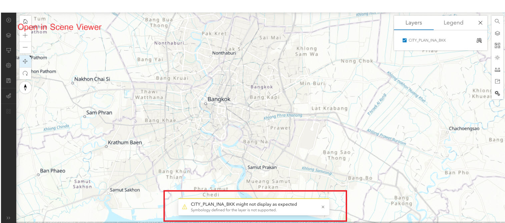Open in Scene Viewer link
This screenshot has height=223, width=505.
(x=60, y=27)
